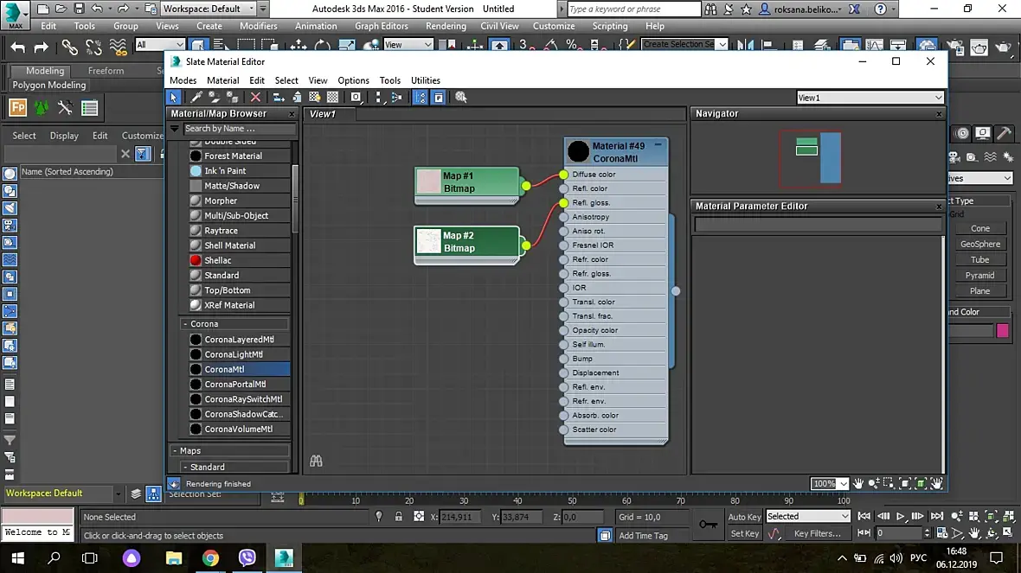The width and height of the screenshot is (1021, 573).
Task: Open the 100% zoom dropdown
Action: 842,484
